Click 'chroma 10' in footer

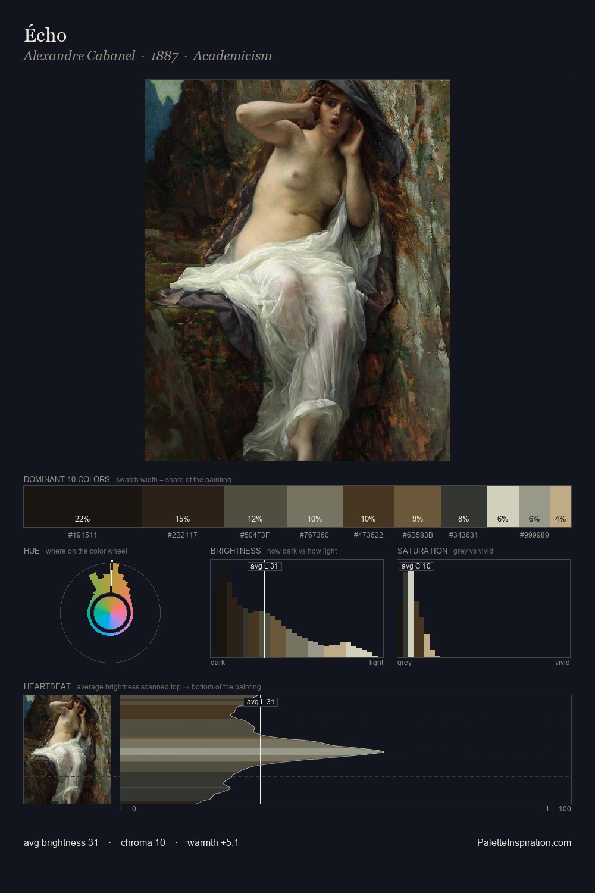pos(143,842)
